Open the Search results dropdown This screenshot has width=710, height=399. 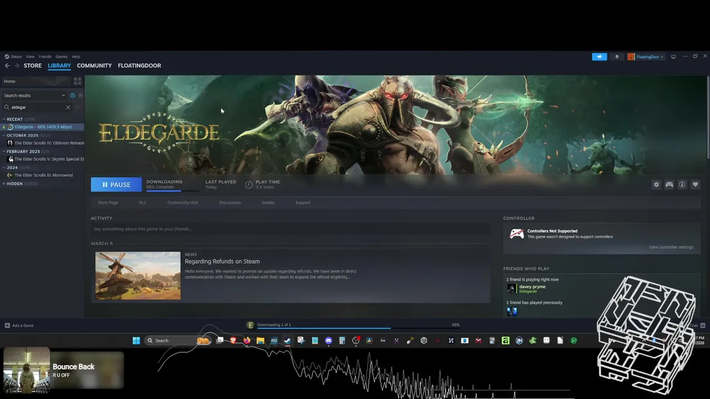tap(34, 95)
